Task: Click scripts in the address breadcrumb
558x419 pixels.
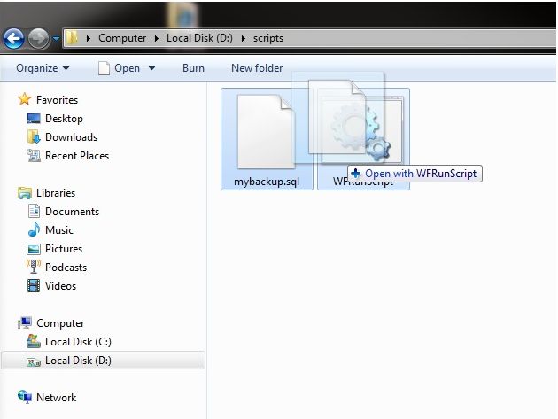Action: click(268, 38)
